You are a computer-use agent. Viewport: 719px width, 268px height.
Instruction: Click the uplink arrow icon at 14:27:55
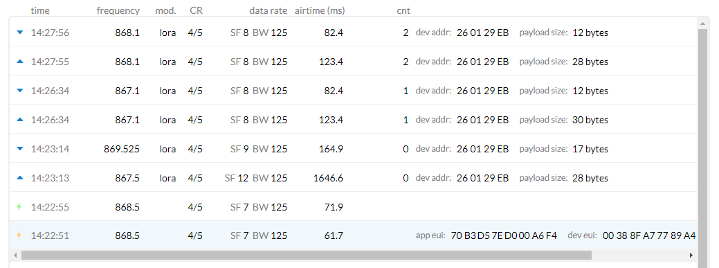[x=19, y=62]
